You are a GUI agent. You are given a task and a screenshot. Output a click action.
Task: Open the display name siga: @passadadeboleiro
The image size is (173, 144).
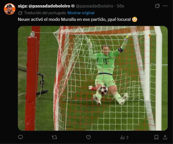click(46, 6)
